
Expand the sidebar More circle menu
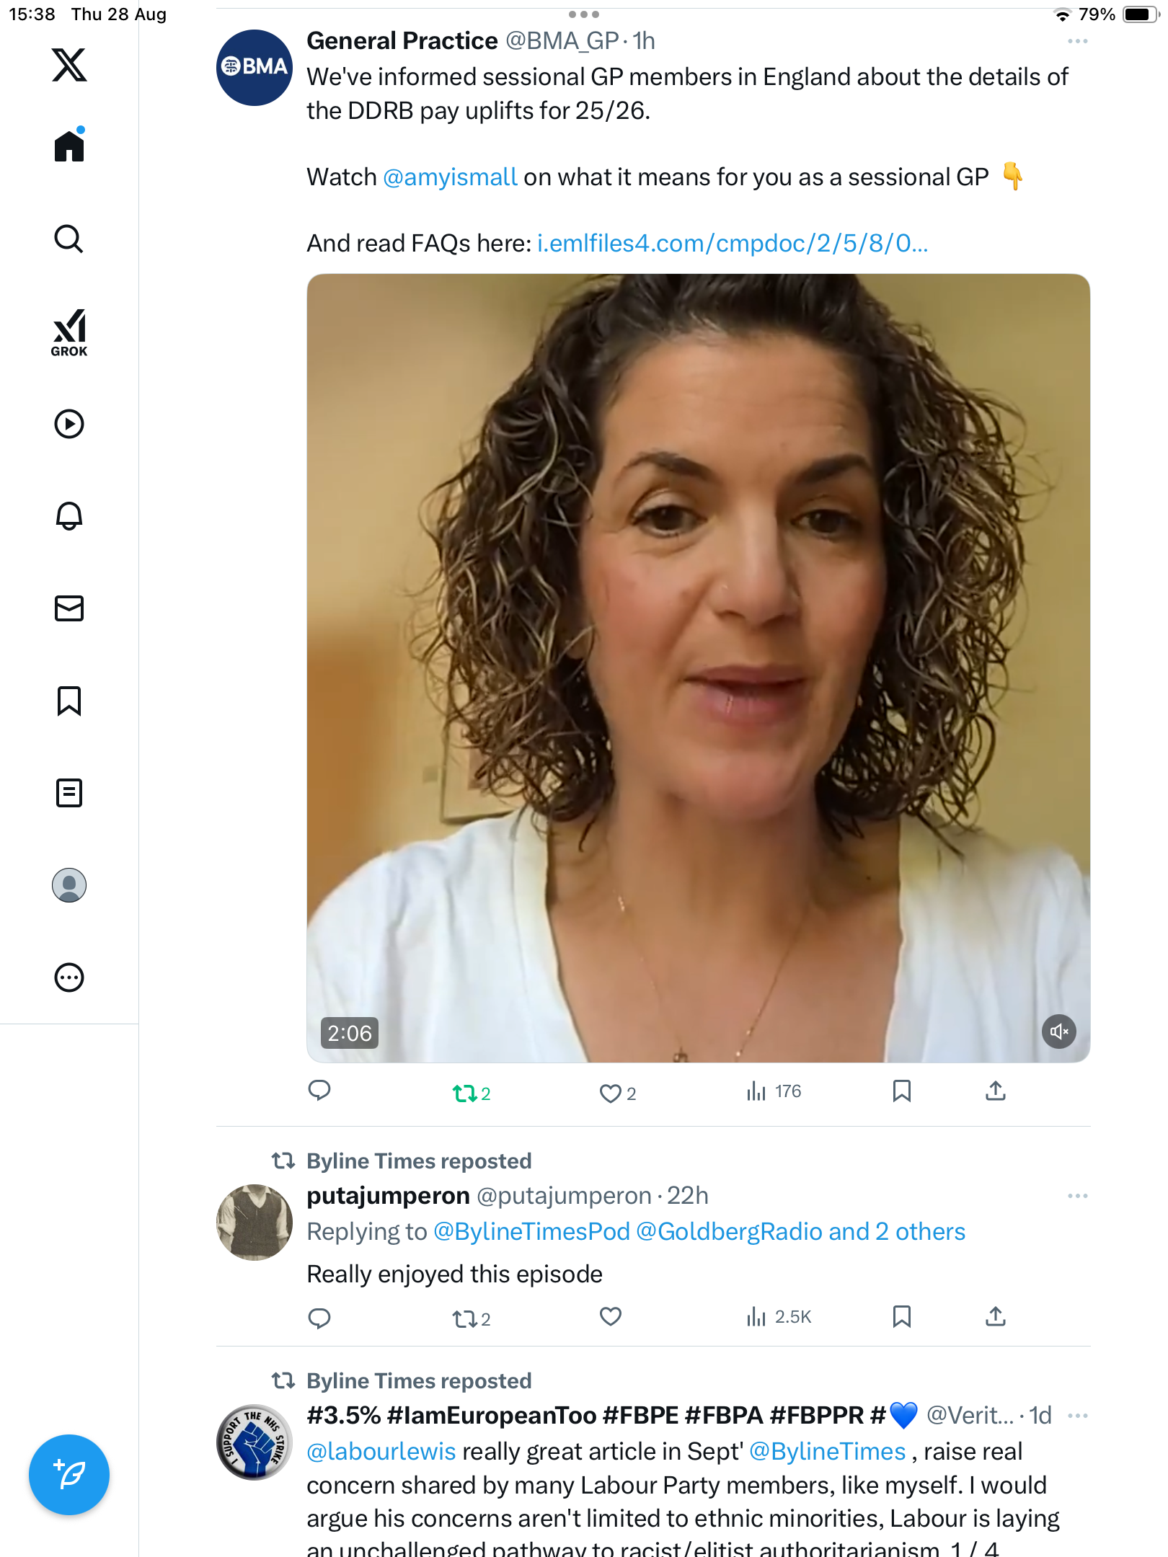point(69,977)
